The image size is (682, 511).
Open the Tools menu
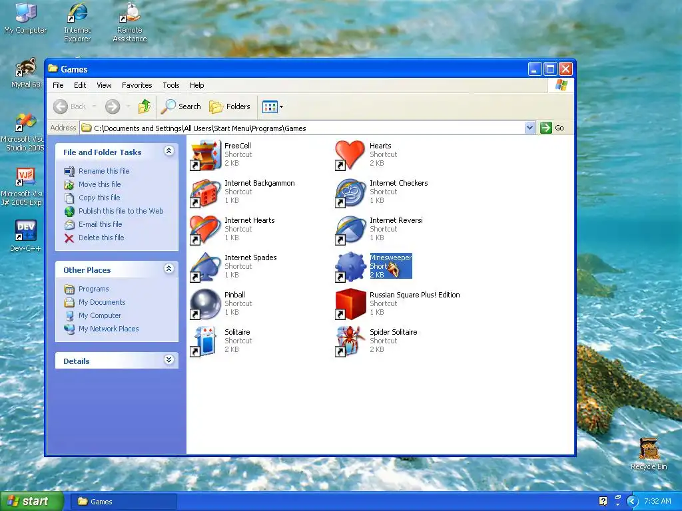tap(171, 85)
